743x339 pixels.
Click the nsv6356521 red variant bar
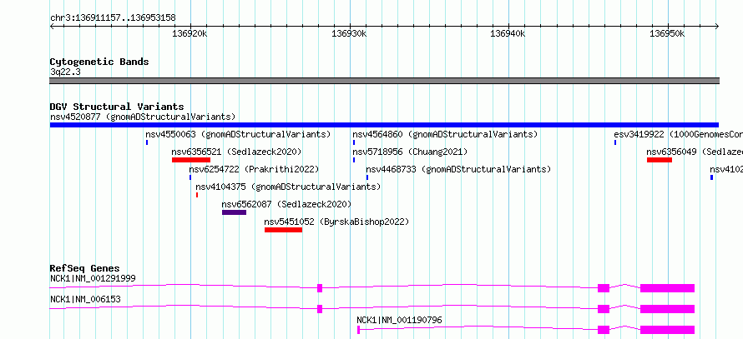pyautogui.click(x=191, y=160)
